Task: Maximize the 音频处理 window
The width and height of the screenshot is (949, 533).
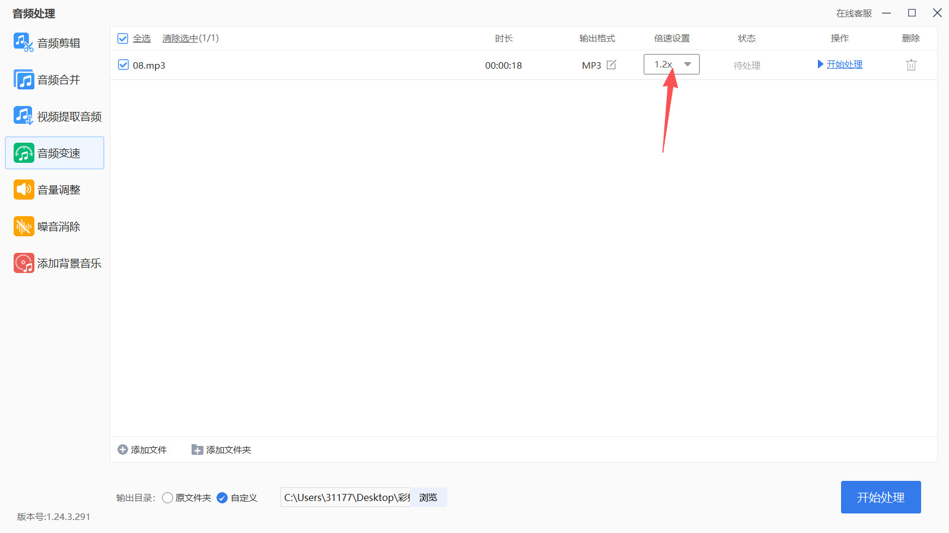Action: [x=912, y=13]
